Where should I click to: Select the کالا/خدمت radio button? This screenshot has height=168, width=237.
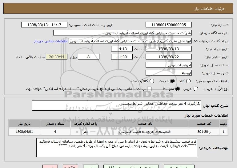coord(152,81)
